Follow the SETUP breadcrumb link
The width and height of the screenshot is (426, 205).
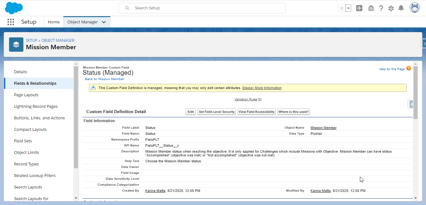31,41
